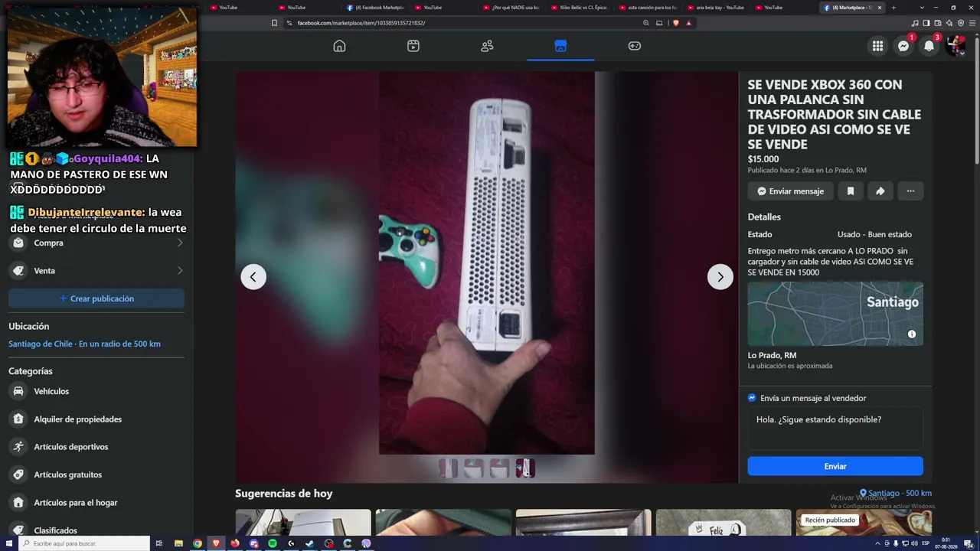This screenshot has height=551, width=980.
Task: Open Venta in the sidebar
Action: (96, 271)
